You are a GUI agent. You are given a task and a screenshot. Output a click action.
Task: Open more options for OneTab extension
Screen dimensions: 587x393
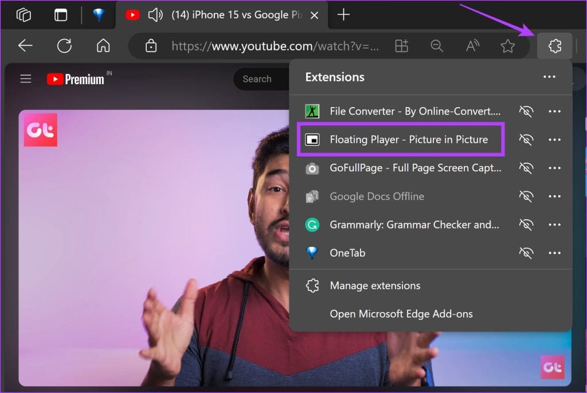[x=554, y=253]
